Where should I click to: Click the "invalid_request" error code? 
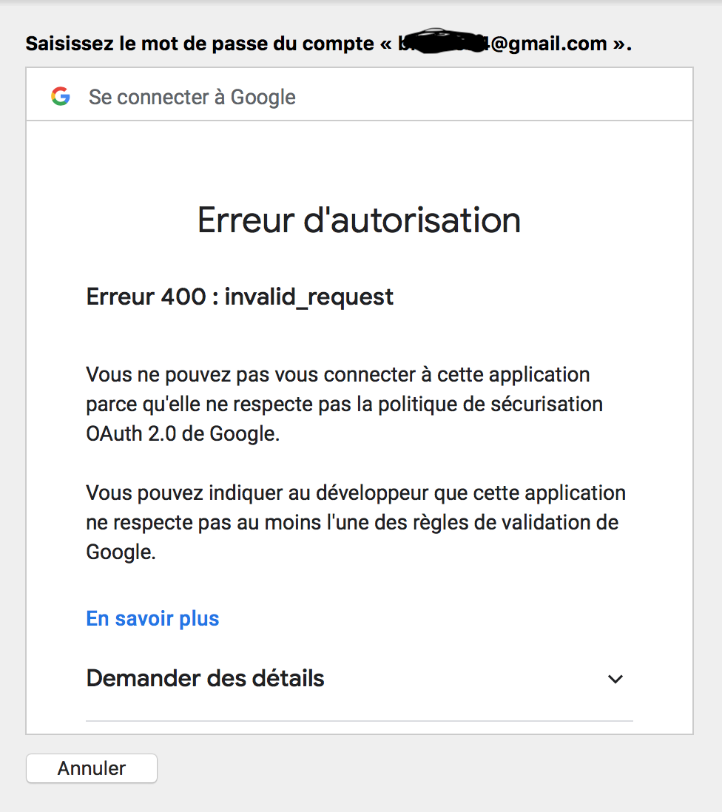click(309, 297)
